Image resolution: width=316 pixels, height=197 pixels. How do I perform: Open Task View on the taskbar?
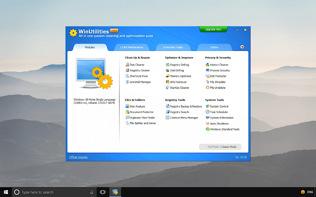pos(103,192)
